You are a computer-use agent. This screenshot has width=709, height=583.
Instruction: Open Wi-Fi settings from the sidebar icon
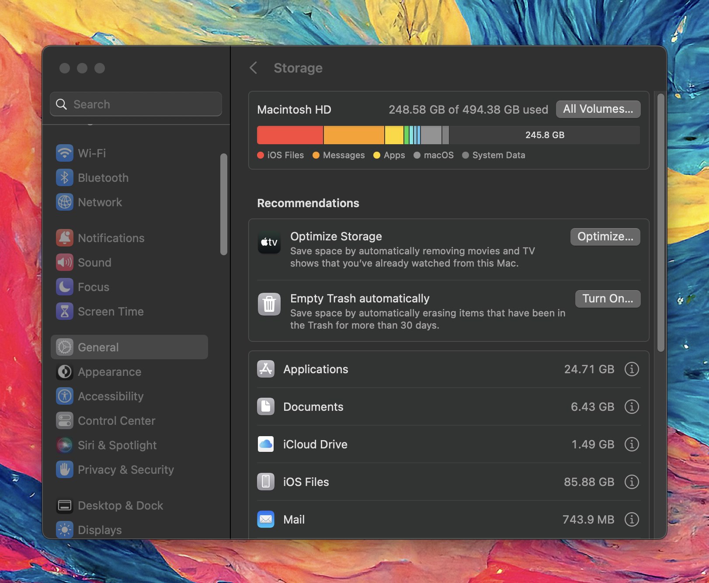65,153
